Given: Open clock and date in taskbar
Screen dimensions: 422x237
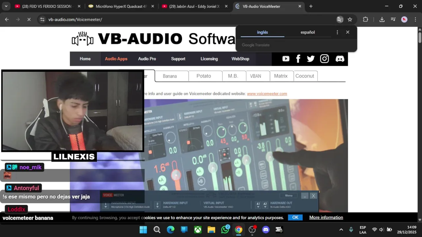Looking at the screenshot, I should tap(407, 229).
